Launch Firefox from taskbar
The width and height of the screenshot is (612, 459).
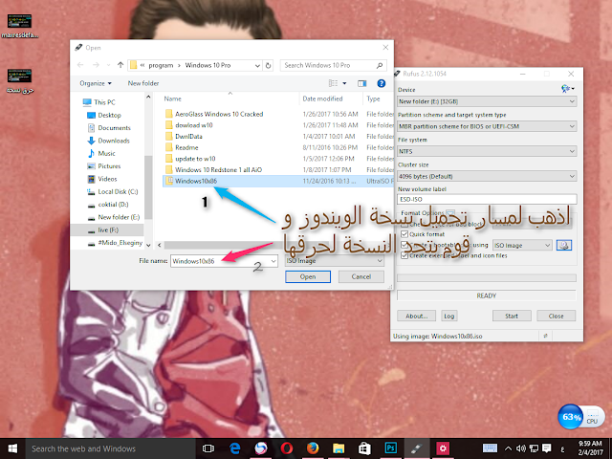point(313,448)
